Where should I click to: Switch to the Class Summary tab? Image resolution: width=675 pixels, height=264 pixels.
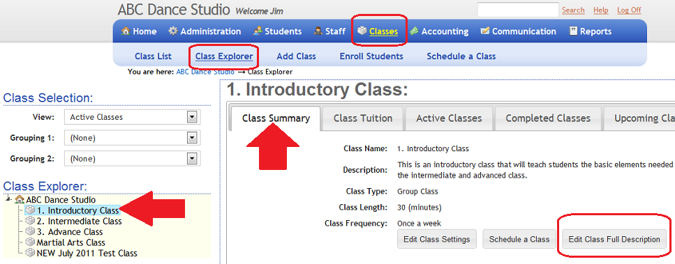276,118
